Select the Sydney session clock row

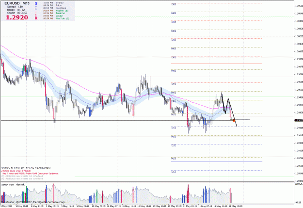click(x=53, y=3)
